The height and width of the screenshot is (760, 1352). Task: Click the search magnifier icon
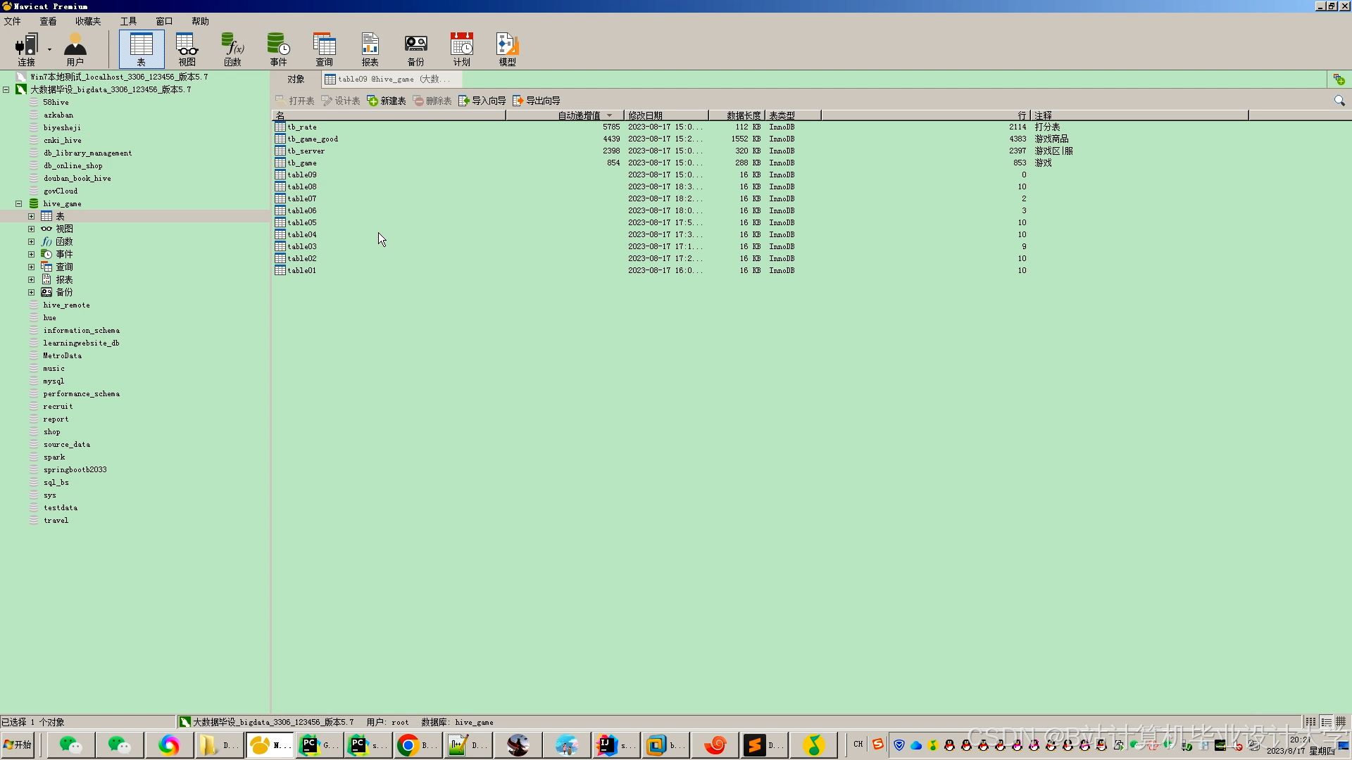point(1339,101)
